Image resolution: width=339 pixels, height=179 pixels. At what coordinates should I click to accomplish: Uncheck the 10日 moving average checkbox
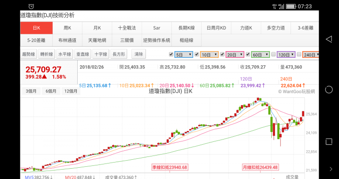tap(196, 54)
